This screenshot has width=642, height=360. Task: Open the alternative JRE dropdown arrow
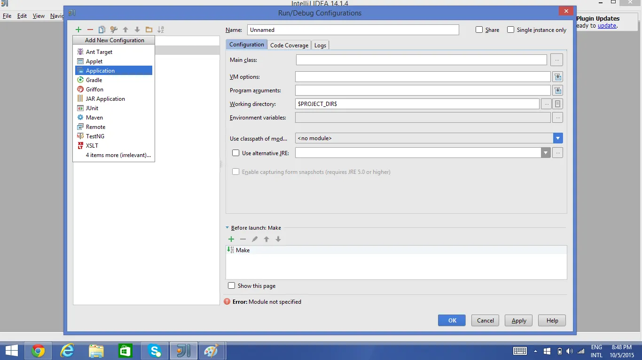point(546,153)
